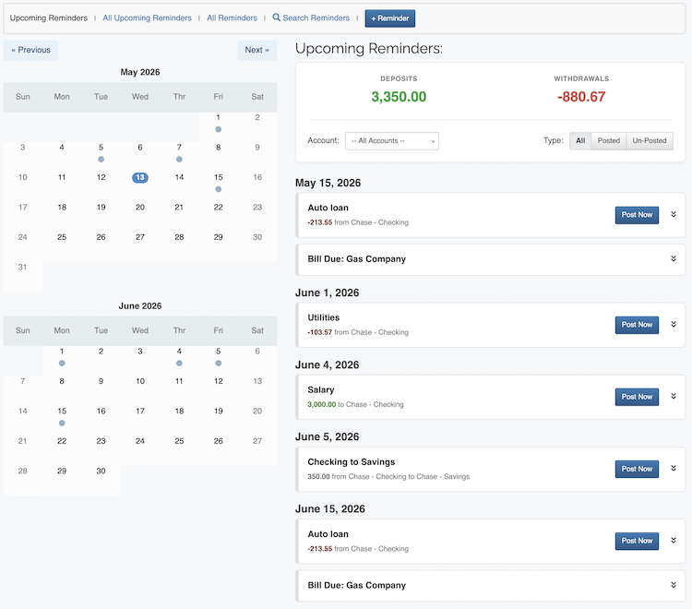Select June 4 on the calendar
Viewport: 692px width, 609px height.
[x=179, y=352]
